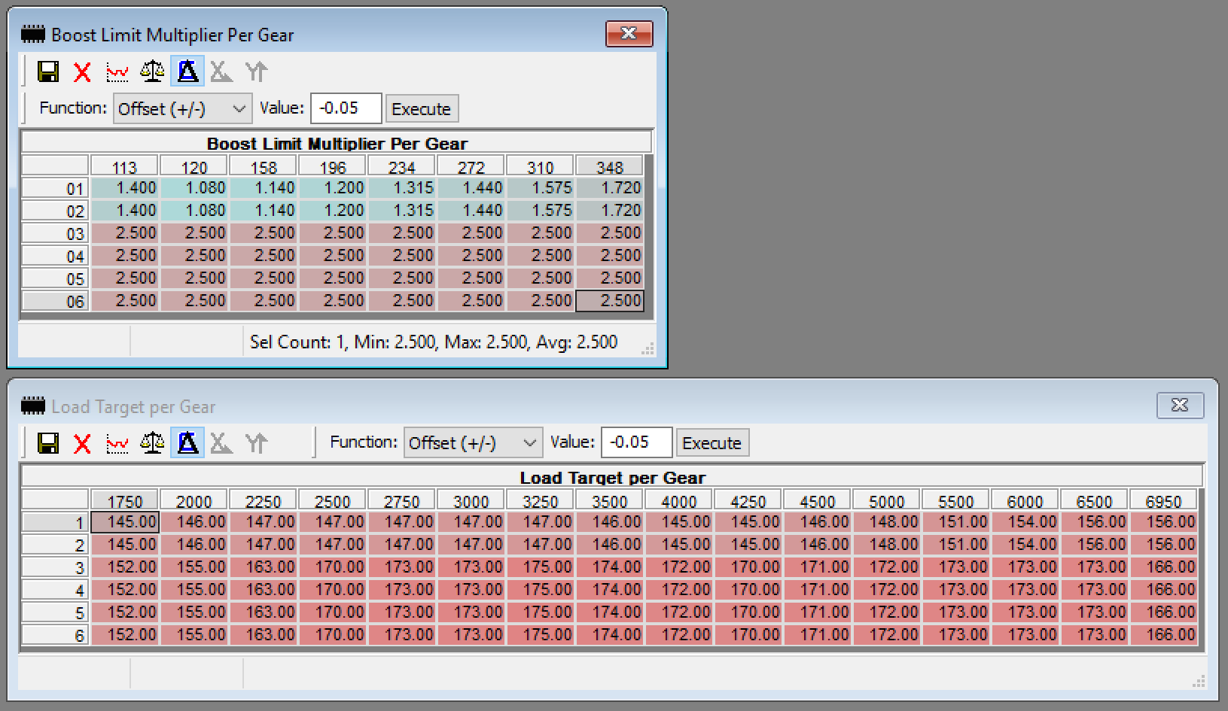Select column header 348 in Boost Limit table
Image resolution: width=1228 pixels, height=711 pixels.
point(609,166)
